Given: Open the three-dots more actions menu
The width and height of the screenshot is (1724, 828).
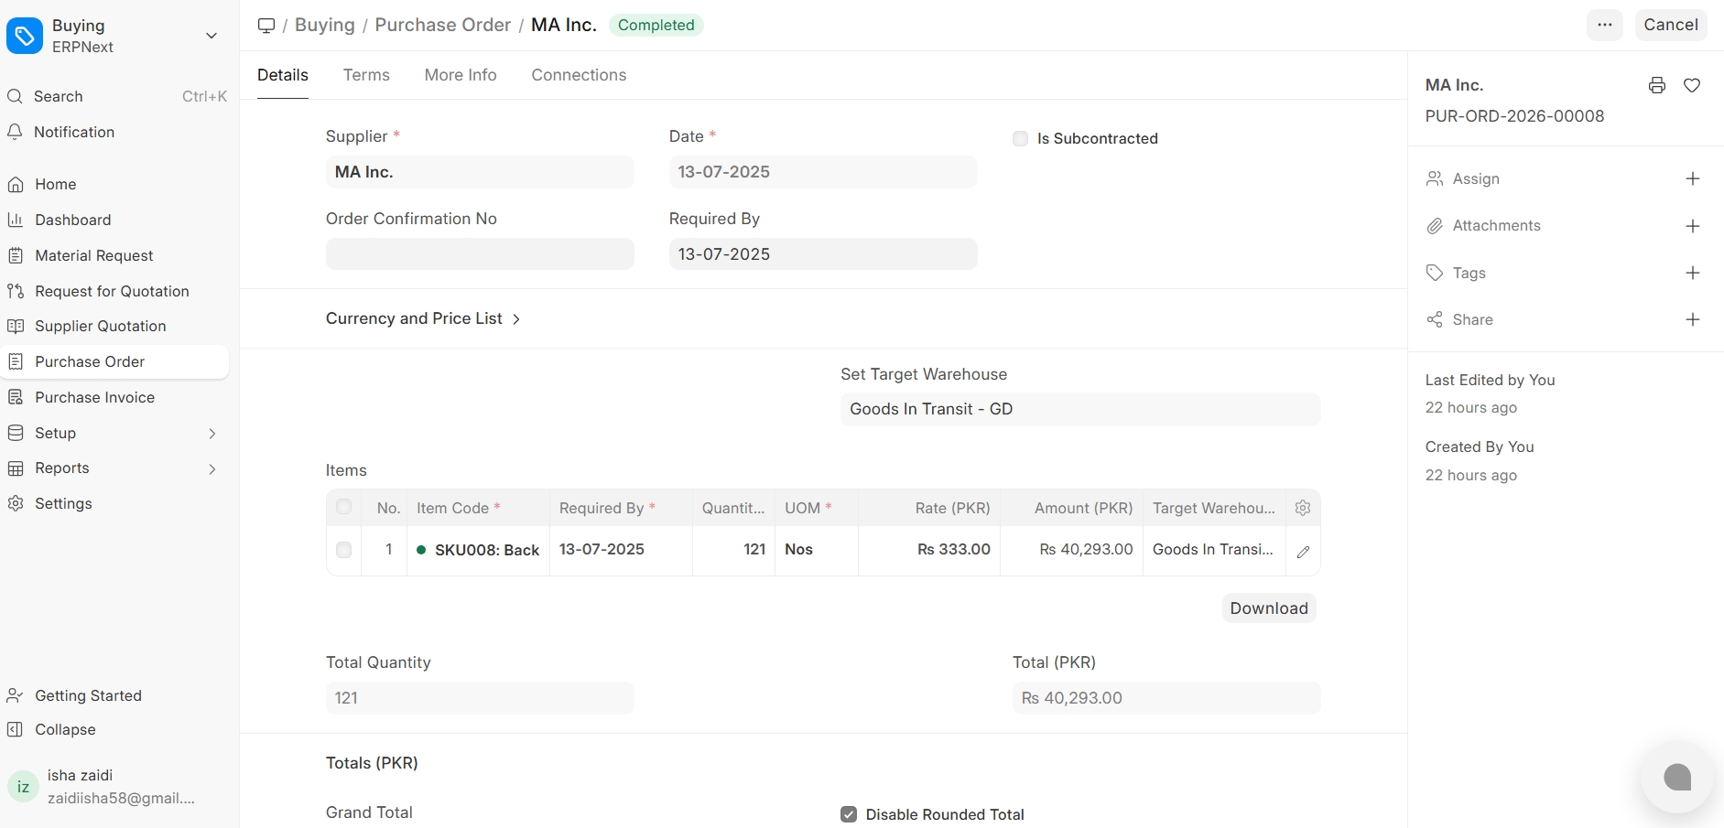Looking at the screenshot, I should (x=1605, y=25).
